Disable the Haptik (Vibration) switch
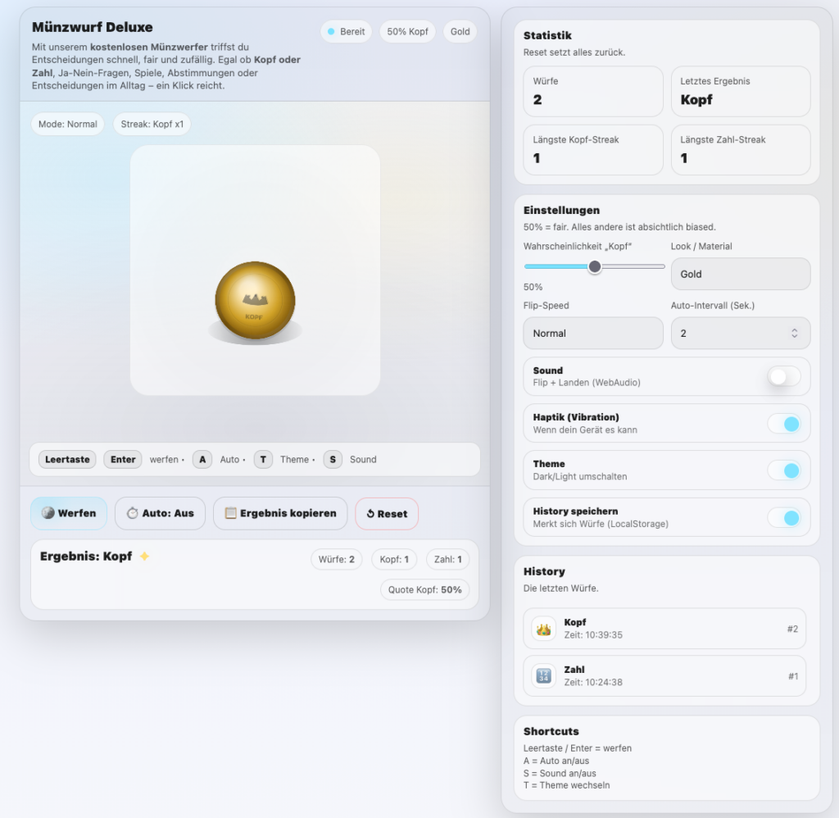 coord(783,424)
